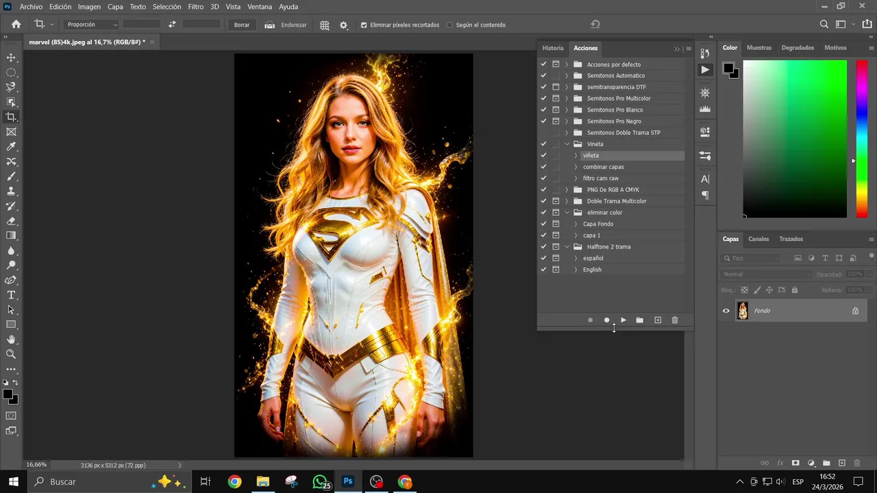Select the Eyedropper tool
877x493 pixels.
point(11,147)
